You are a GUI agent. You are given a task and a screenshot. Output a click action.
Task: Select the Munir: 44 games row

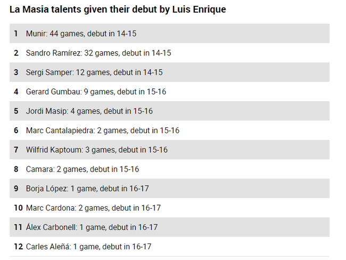81,34
